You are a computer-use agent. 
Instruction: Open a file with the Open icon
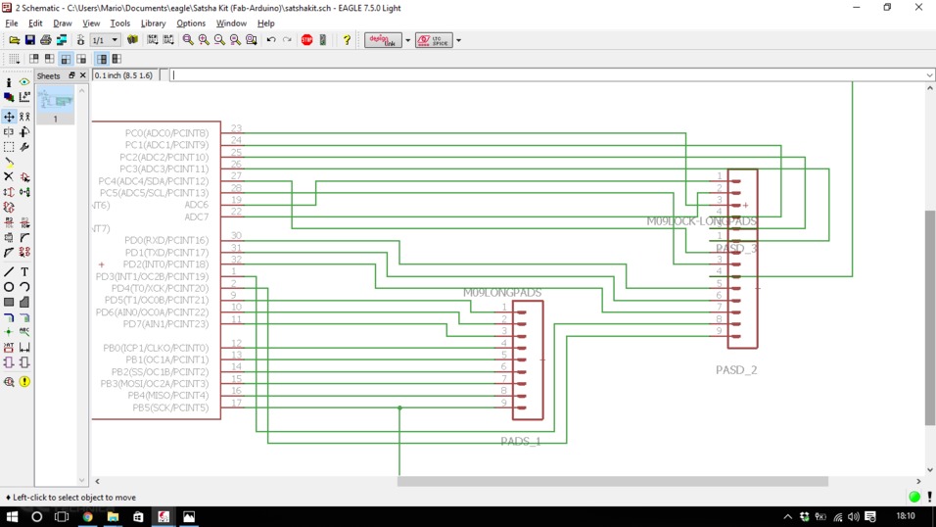(14, 40)
